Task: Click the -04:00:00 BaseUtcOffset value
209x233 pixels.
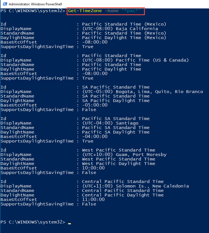Action: point(95,136)
